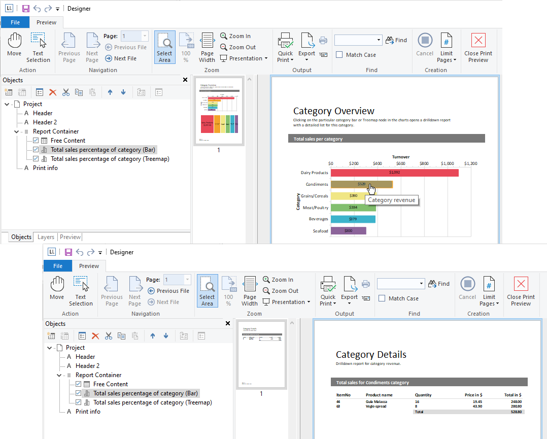This screenshot has width=547, height=439.
Task: Collapse Project node in bottom window tree
Action: [x=50, y=348]
